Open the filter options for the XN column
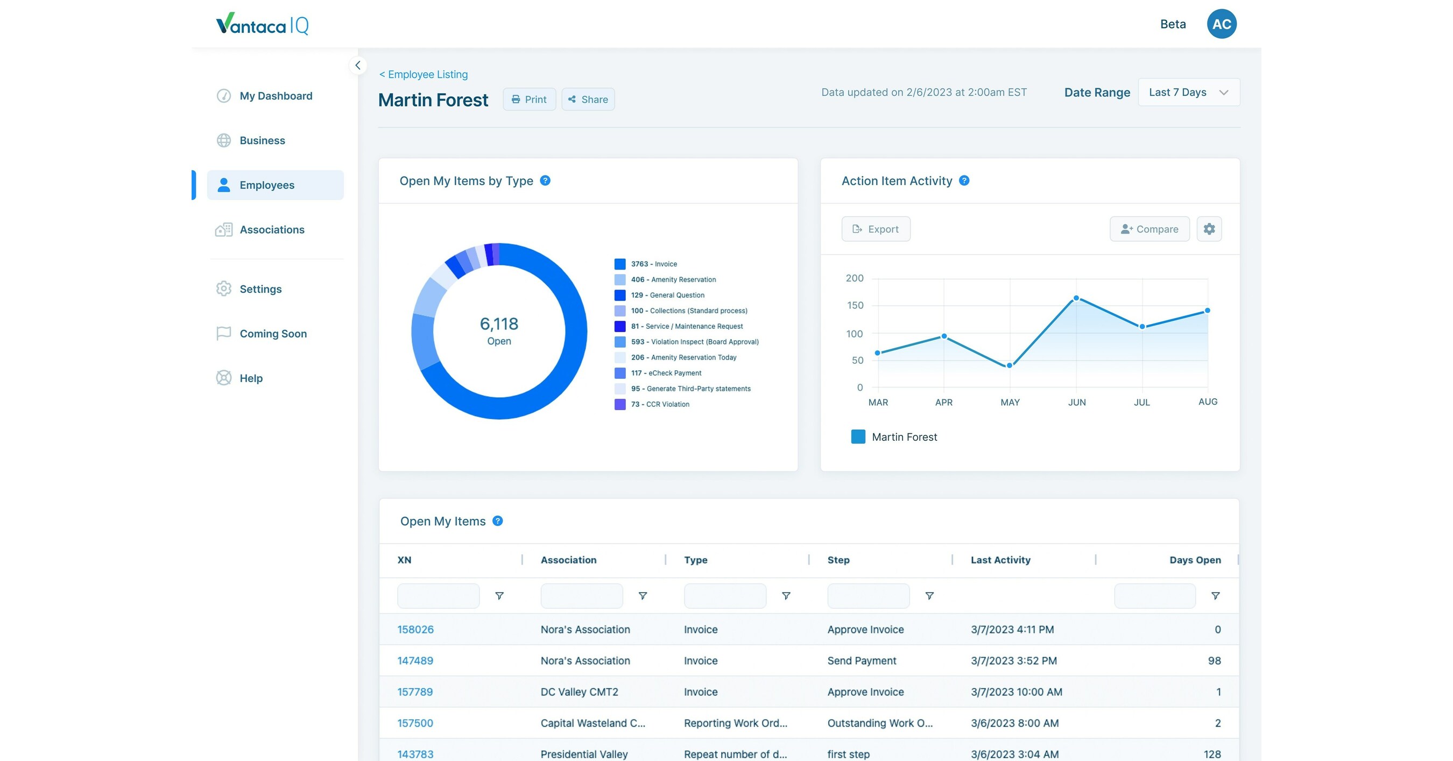 (x=499, y=596)
